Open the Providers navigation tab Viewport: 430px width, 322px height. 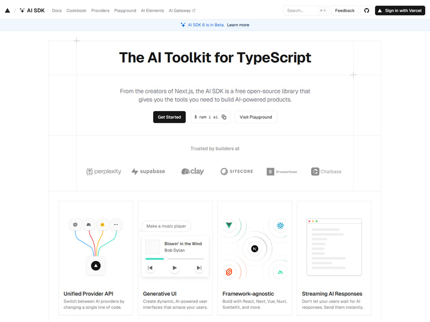[100, 10]
